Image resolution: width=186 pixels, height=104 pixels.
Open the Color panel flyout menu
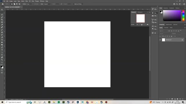point(185,8)
